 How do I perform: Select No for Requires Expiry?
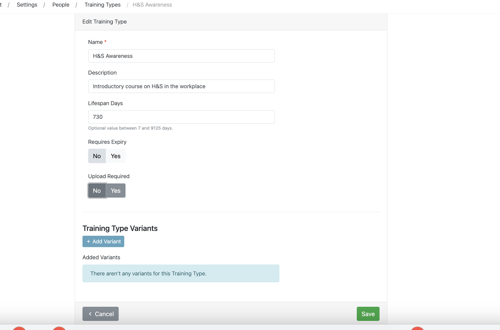tap(97, 156)
